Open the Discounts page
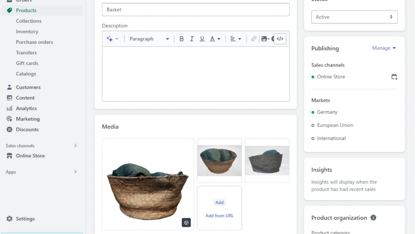Image resolution: width=416 pixels, height=234 pixels. point(28,129)
